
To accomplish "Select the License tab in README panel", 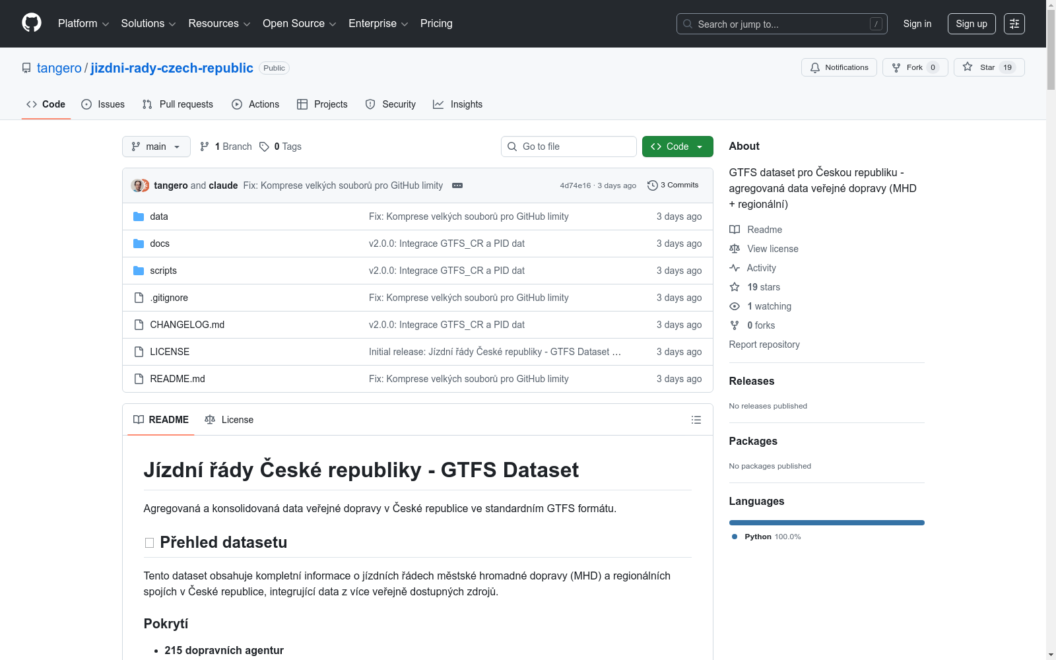I will (x=229, y=420).
